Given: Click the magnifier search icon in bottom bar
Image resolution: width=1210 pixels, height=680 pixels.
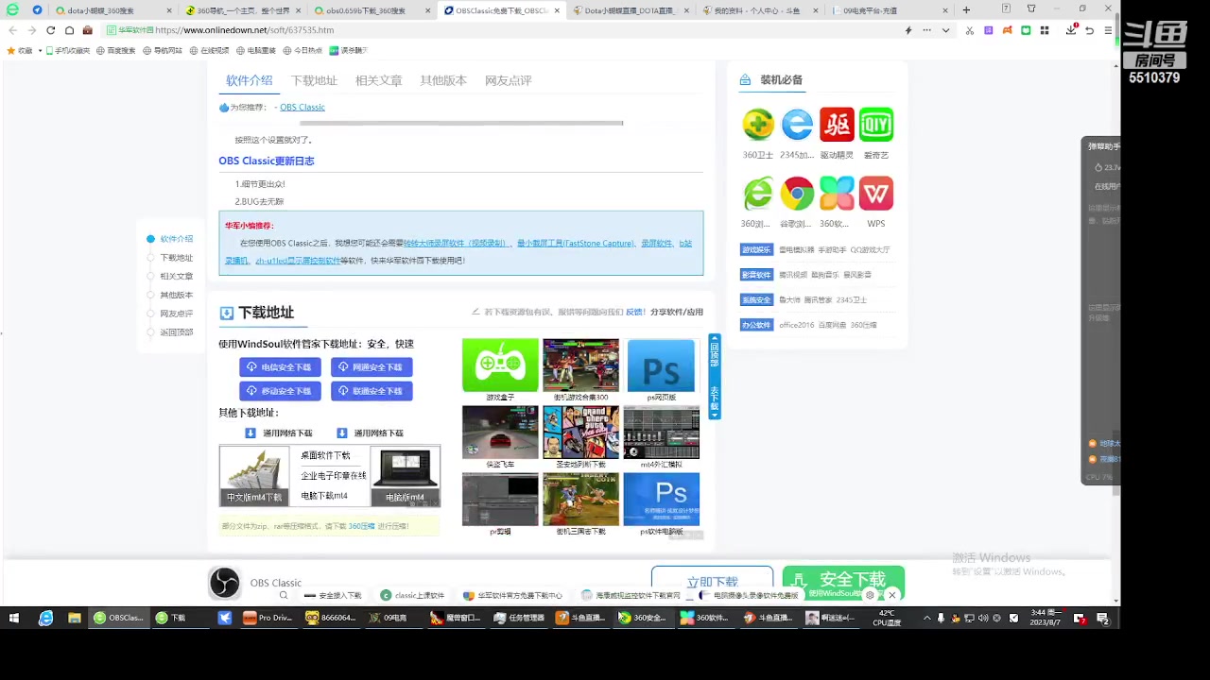Looking at the screenshot, I should [283, 596].
